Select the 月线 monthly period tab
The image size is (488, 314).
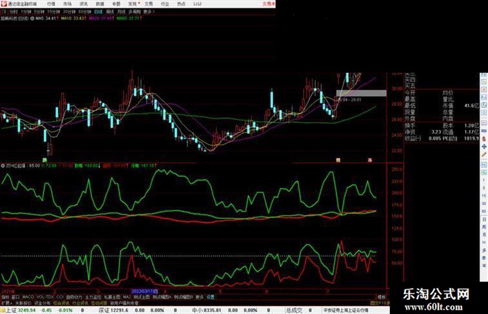pos(121,11)
